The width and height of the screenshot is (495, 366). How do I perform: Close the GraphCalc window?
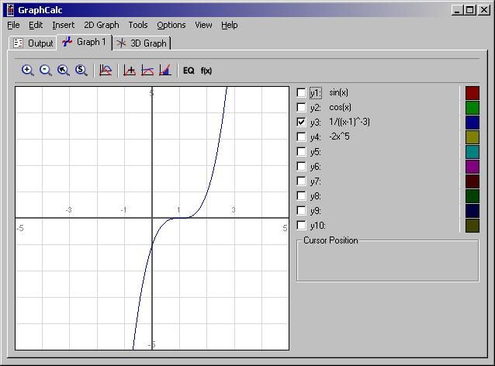[x=483, y=10]
